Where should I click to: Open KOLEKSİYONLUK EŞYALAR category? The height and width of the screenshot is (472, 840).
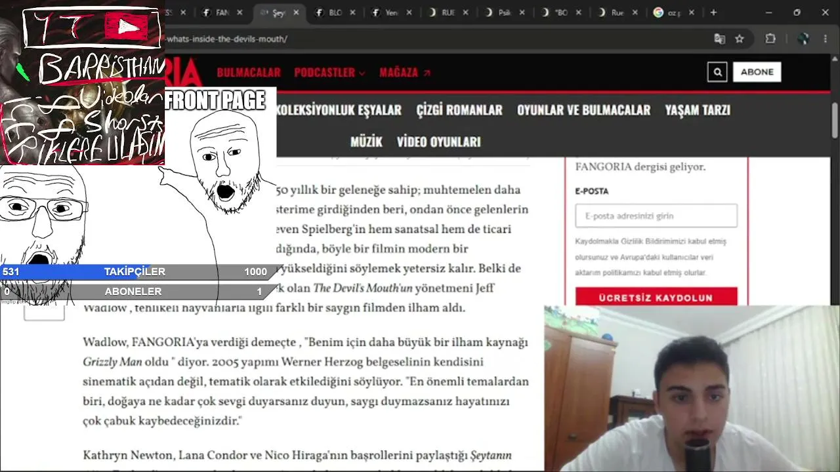[x=338, y=110]
